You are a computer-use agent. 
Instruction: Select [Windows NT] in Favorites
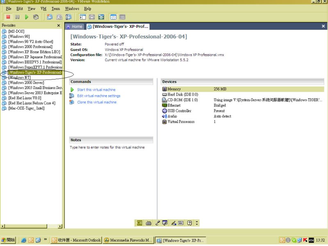tap(19, 77)
